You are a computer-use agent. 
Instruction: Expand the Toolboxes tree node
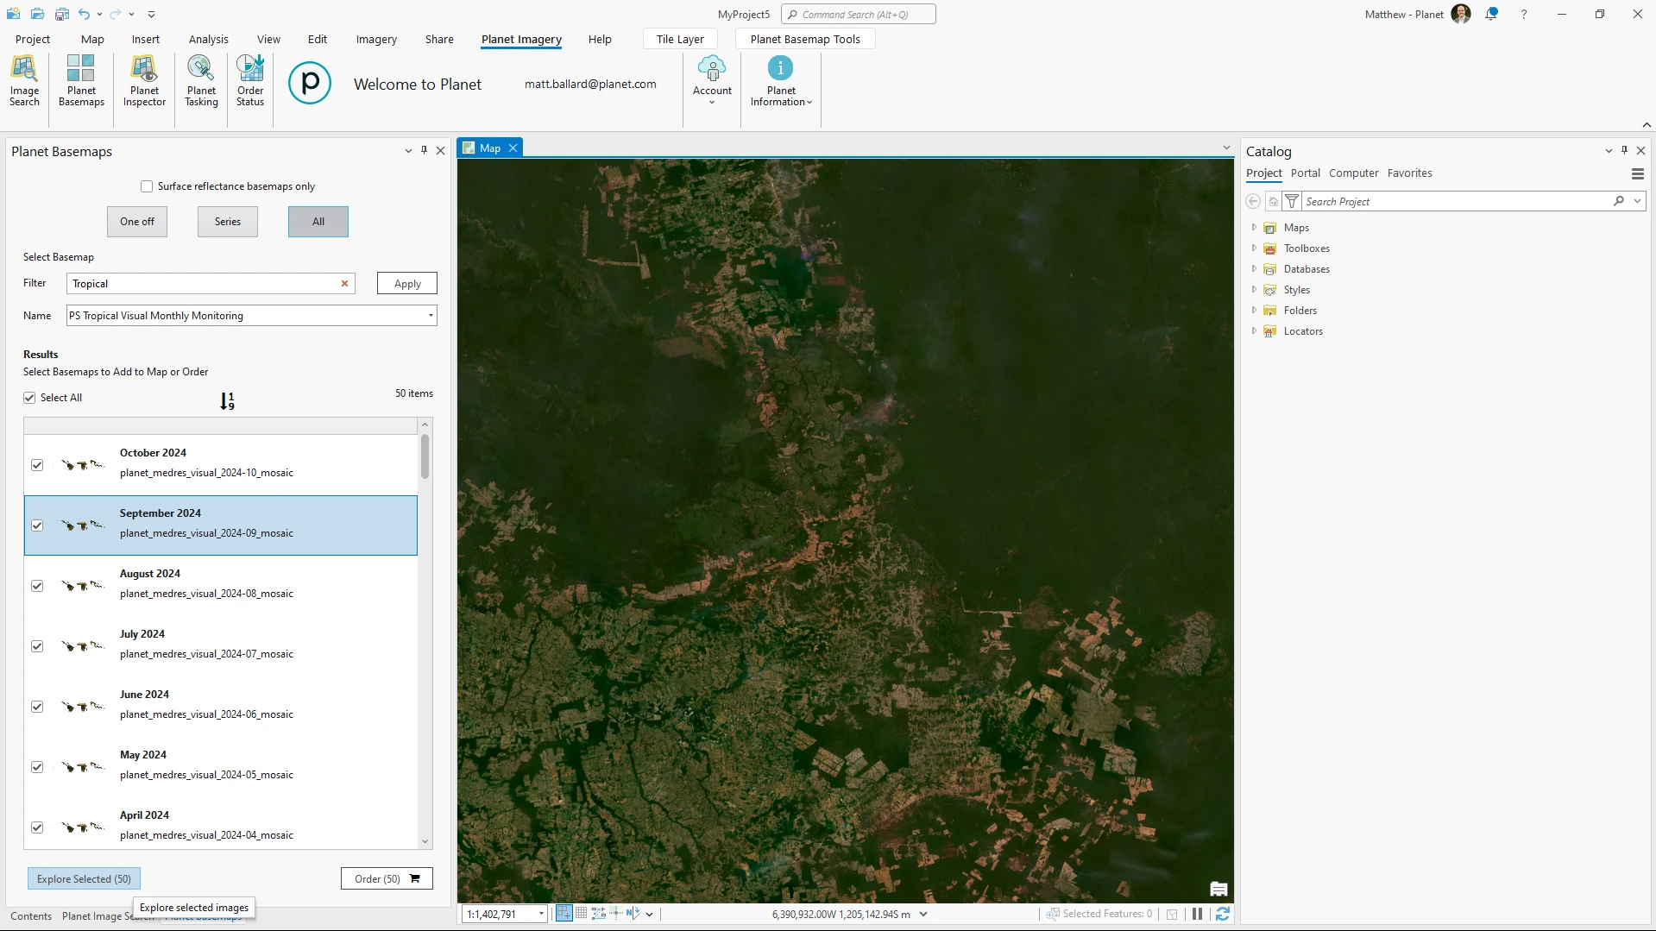1254,248
